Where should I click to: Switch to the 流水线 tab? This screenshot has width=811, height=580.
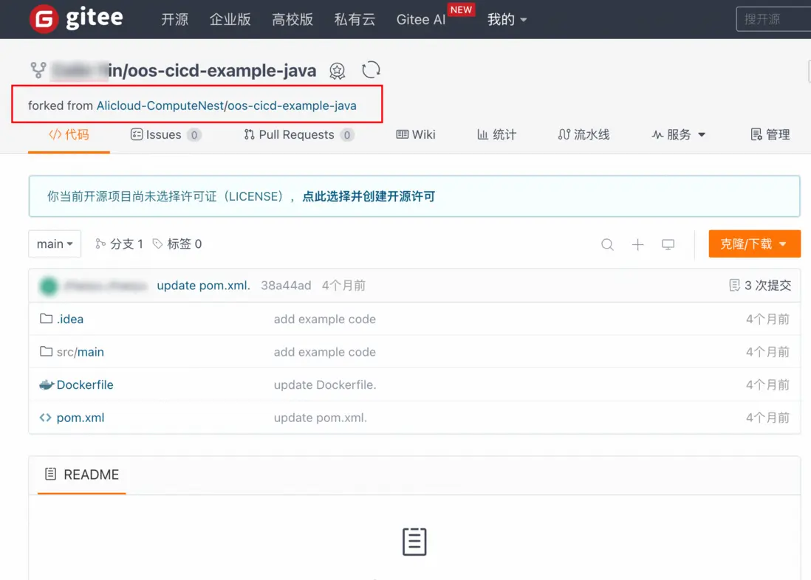tap(584, 135)
